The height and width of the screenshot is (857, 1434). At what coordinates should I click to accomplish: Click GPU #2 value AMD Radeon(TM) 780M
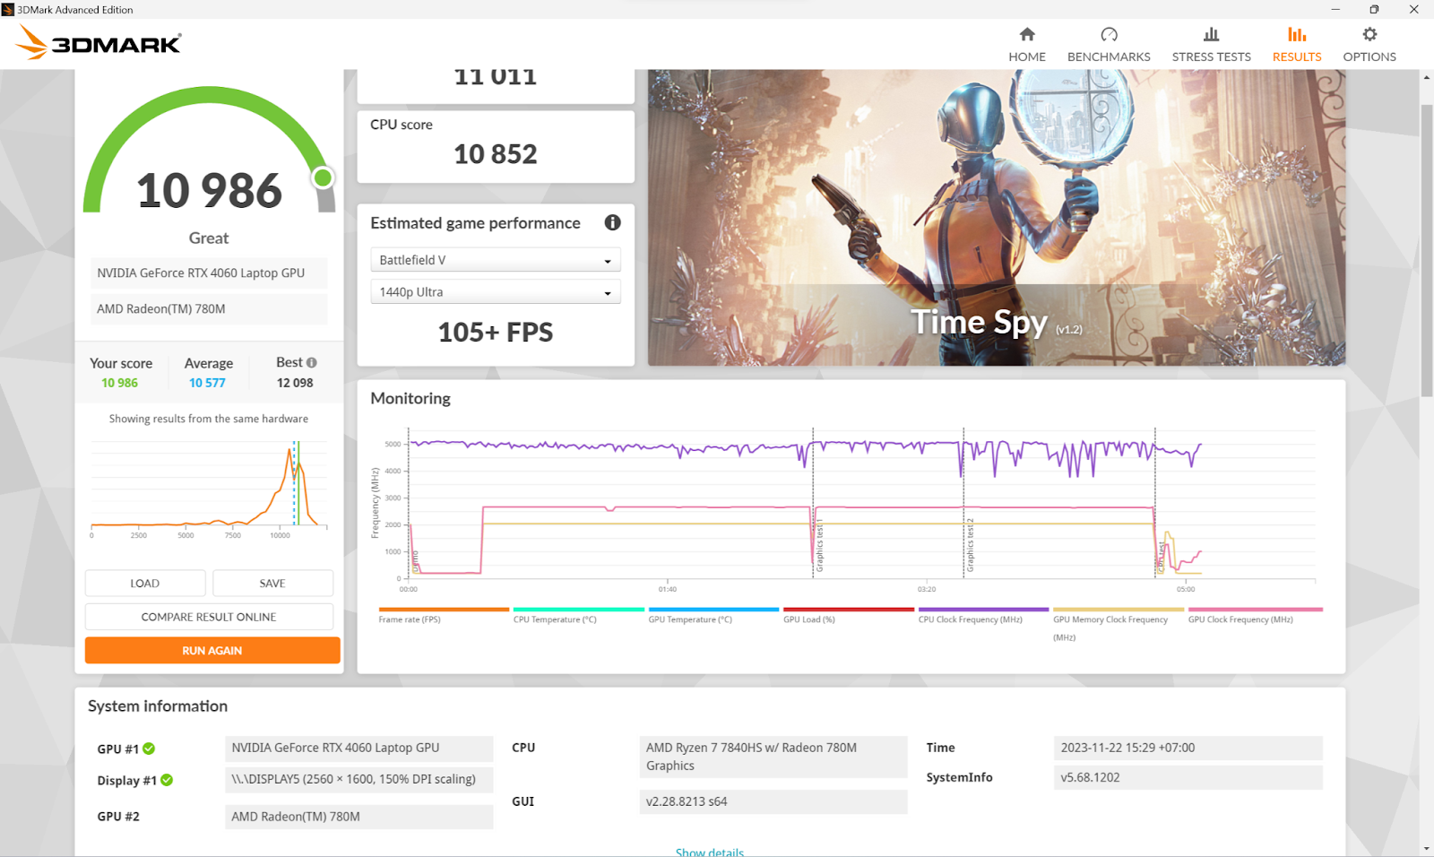pyautogui.click(x=358, y=817)
